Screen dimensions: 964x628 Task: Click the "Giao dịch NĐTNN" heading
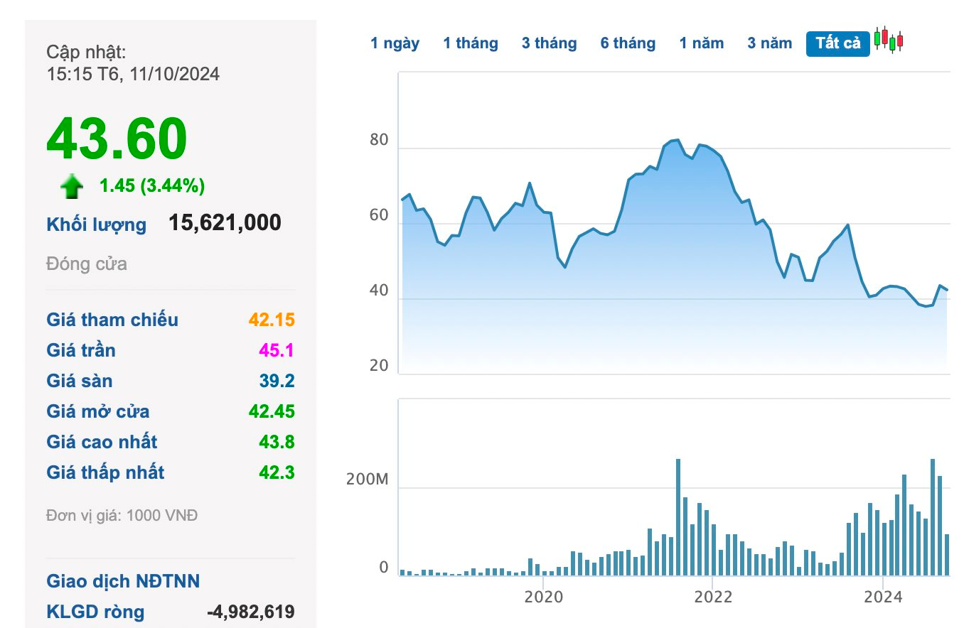(x=123, y=581)
